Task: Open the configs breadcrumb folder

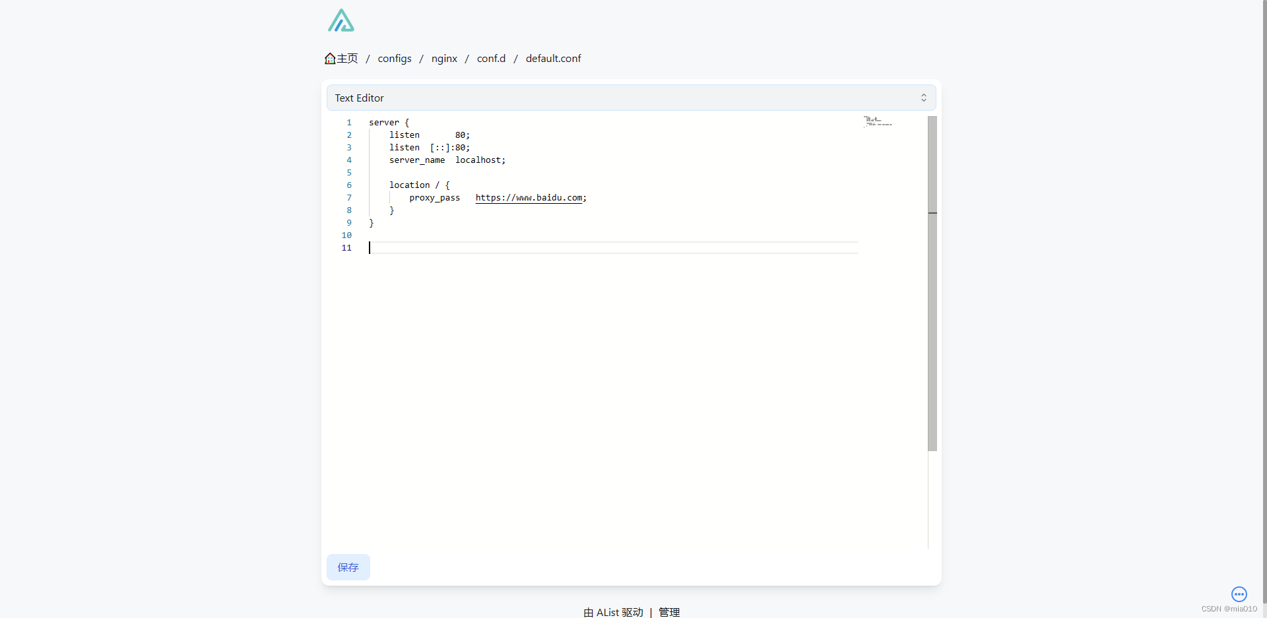Action: (395, 59)
